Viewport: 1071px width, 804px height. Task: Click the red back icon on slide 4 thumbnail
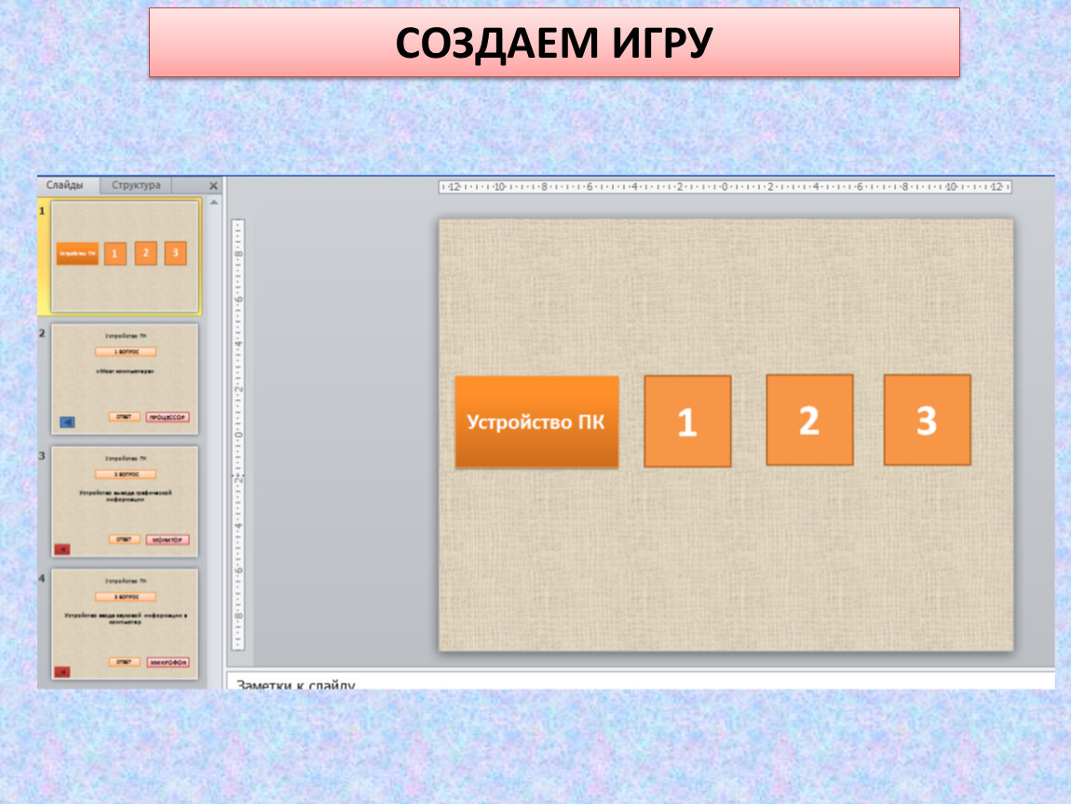pyautogui.click(x=62, y=671)
